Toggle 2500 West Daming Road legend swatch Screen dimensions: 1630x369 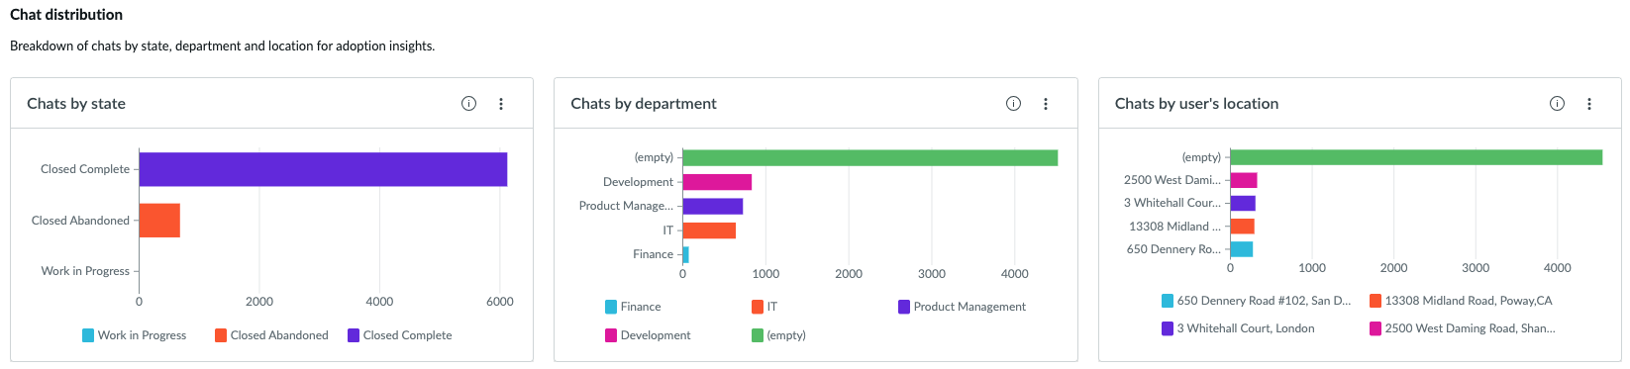coord(1375,328)
